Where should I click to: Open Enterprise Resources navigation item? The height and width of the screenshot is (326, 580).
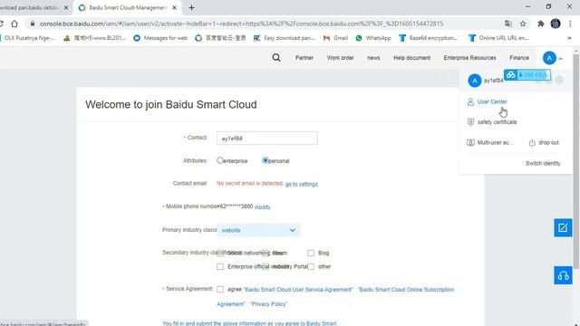point(469,58)
